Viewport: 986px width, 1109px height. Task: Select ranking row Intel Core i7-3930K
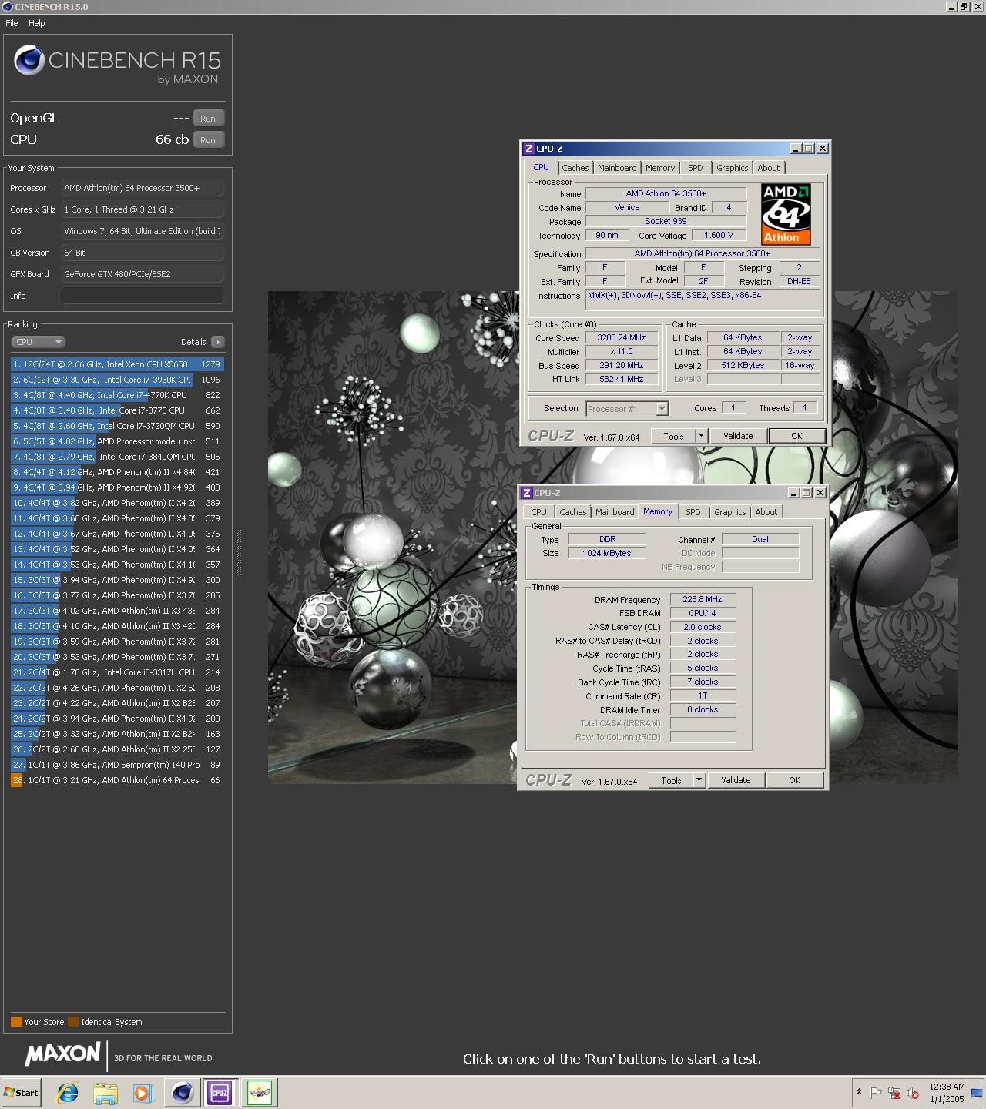click(x=117, y=380)
